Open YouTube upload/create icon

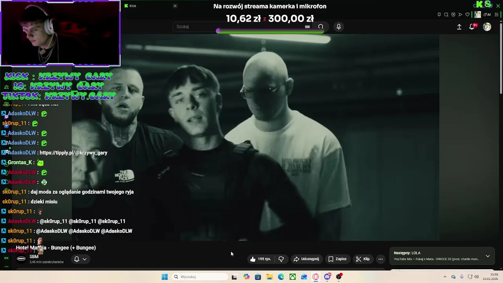[x=459, y=27]
